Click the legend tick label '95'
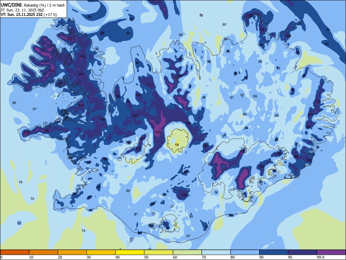346x260 pixels. point(290,257)
